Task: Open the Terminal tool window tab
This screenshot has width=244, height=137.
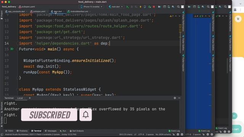Action: [x=36, y=131]
